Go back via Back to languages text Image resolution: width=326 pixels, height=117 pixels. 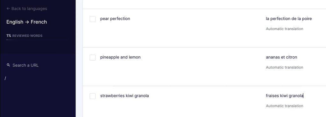(29, 9)
